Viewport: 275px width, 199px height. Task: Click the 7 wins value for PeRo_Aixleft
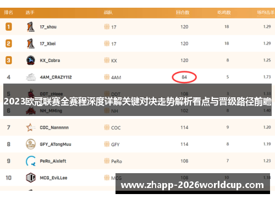228,161
